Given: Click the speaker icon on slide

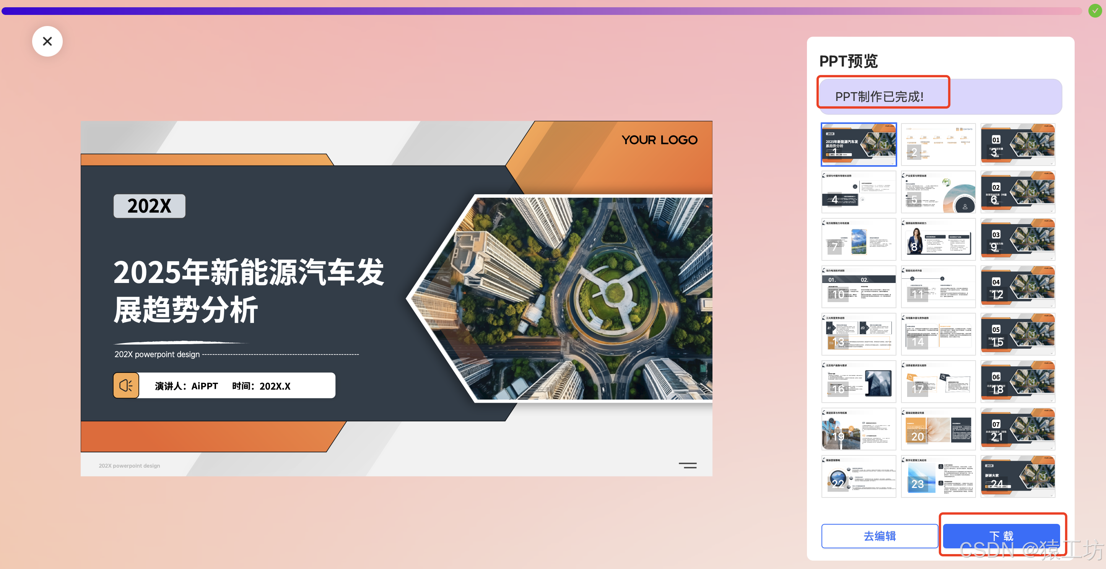Looking at the screenshot, I should pyautogui.click(x=126, y=385).
